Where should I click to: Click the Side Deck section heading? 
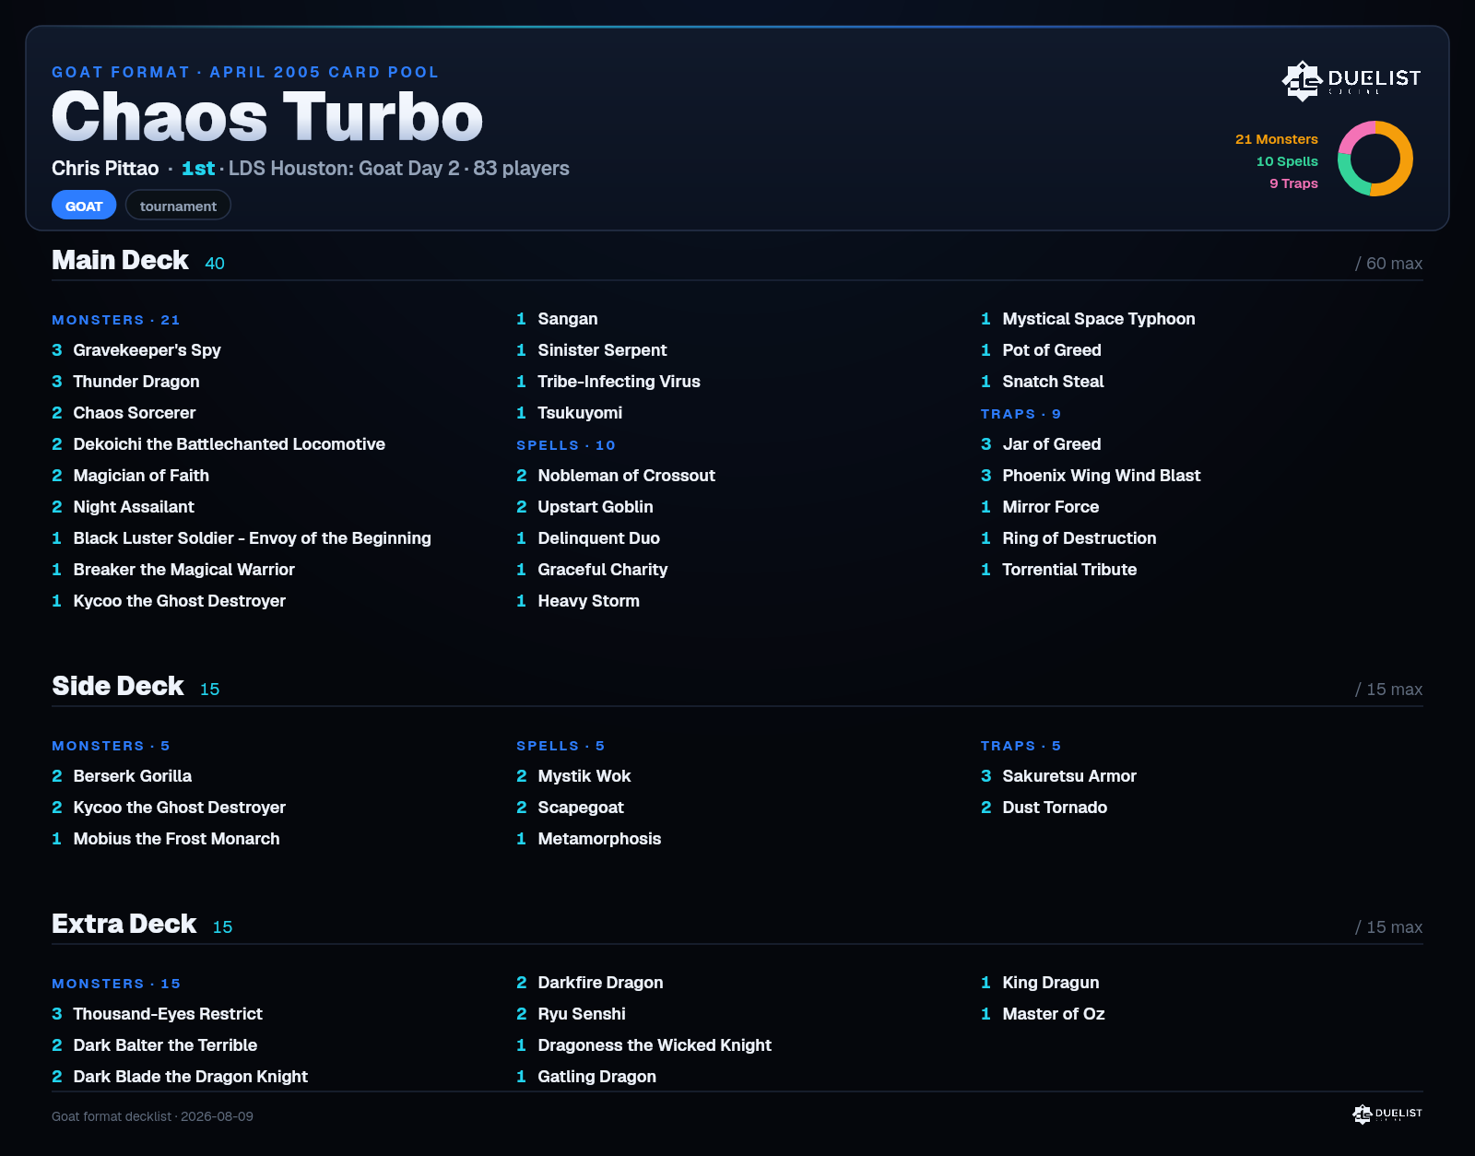pyautogui.click(x=118, y=686)
